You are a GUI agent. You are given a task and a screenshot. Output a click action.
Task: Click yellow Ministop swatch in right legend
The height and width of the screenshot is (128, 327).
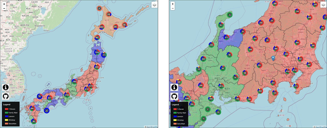(175, 120)
